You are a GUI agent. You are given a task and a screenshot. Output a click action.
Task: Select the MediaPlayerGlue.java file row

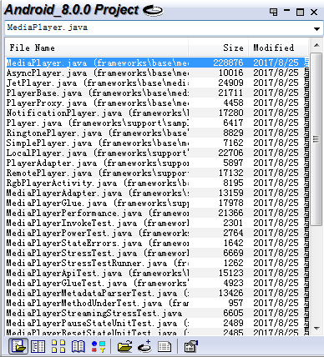pos(157,203)
